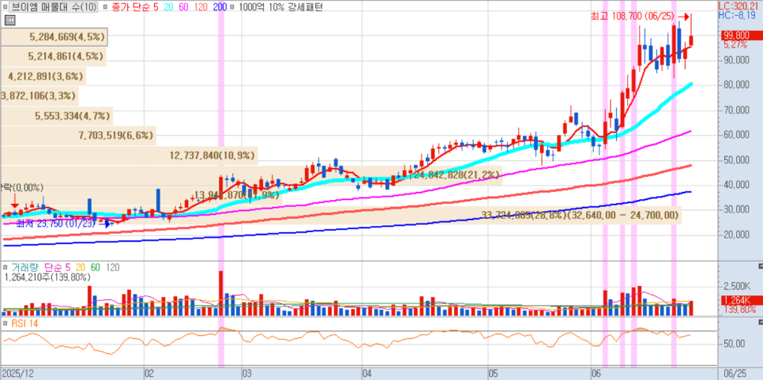Click the 02 month label on time axis
This screenshot has width=763, height=380.
[149, 373]
